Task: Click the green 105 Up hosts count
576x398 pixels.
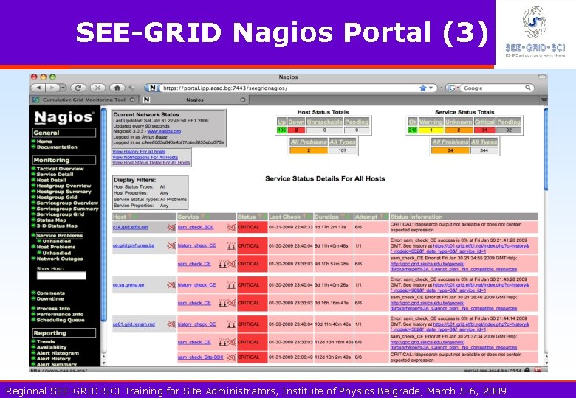Action: coord(282,130)
